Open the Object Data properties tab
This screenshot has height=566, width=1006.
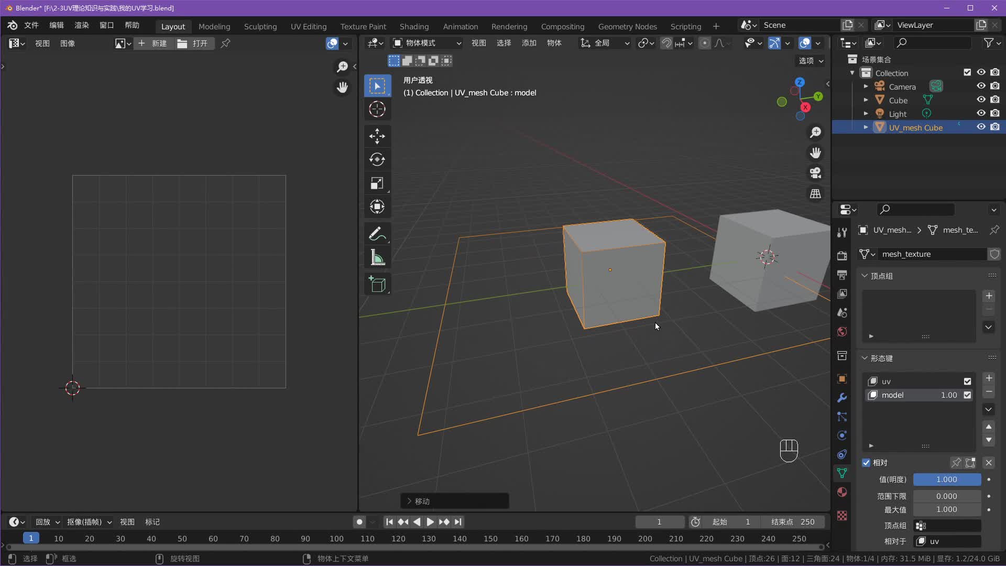842,473
